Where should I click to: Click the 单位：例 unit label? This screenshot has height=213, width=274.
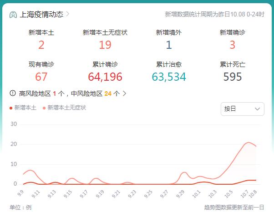tap(20, 208)
